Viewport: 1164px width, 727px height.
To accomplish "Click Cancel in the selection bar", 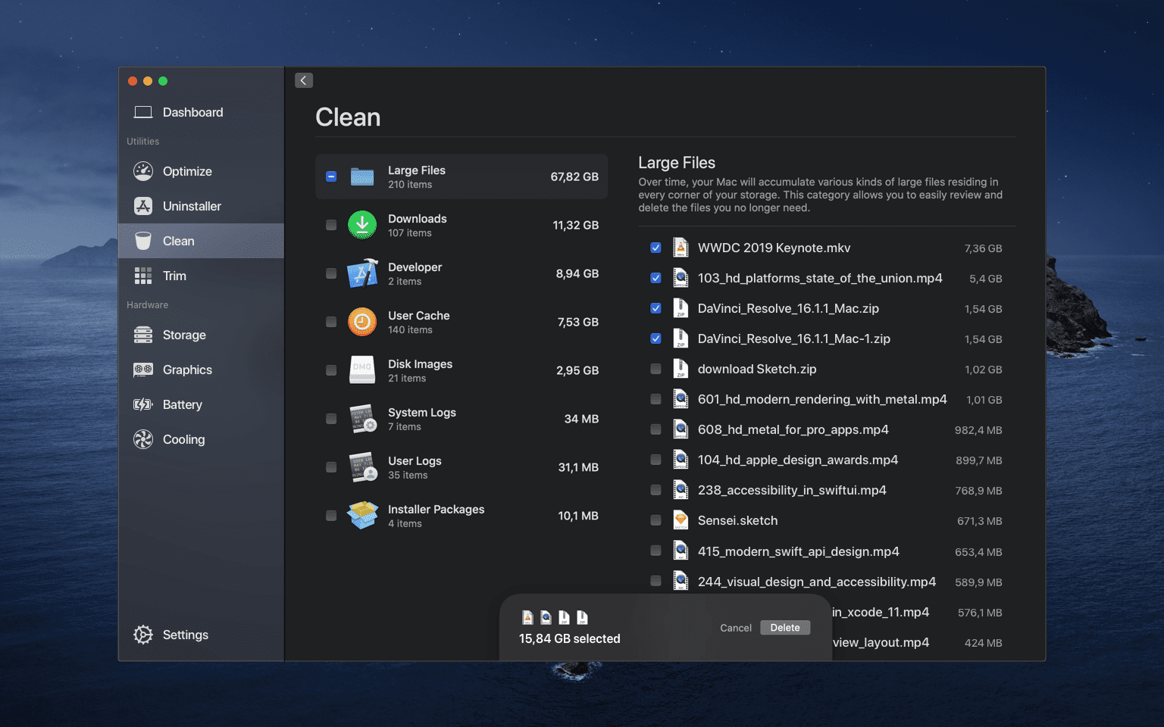I will point(736,628).
